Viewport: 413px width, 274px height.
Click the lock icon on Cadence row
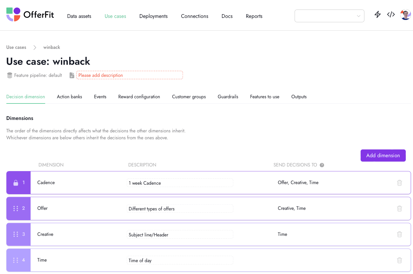[x=16, y=183]
